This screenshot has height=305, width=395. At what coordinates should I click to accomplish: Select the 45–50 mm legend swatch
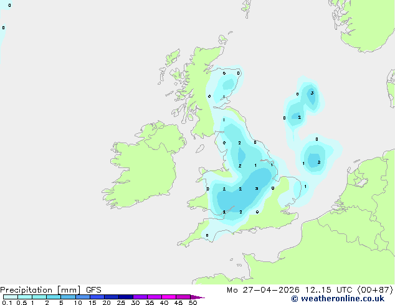[183, 297]
